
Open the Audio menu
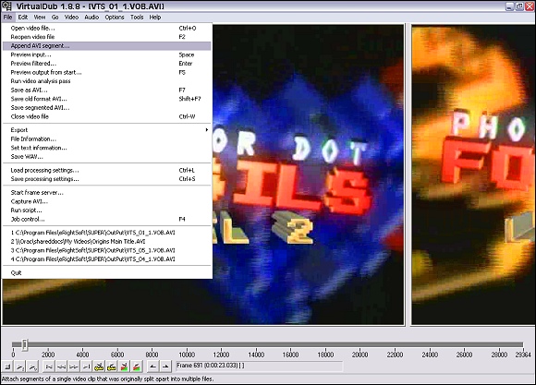[x=91, y=18]
